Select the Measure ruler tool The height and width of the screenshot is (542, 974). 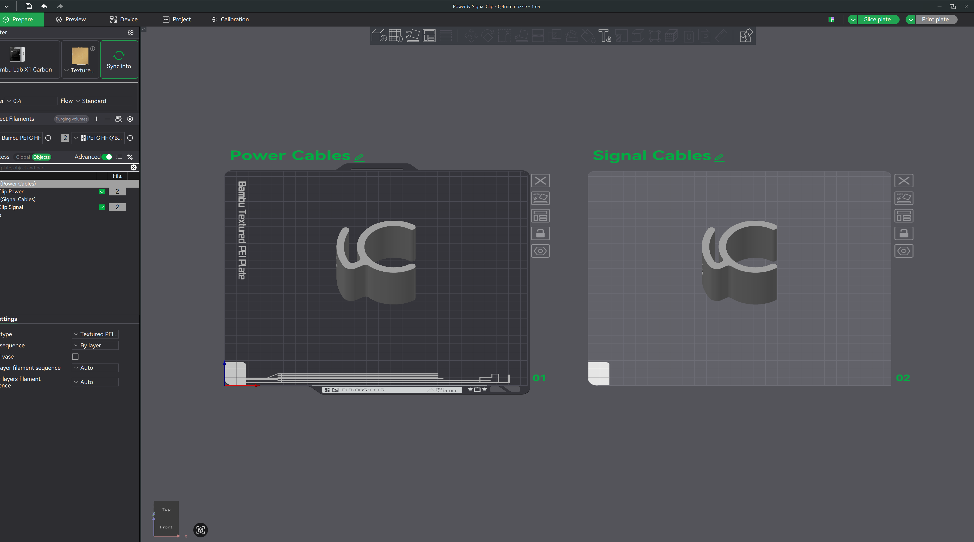click(x=721, y=36)
